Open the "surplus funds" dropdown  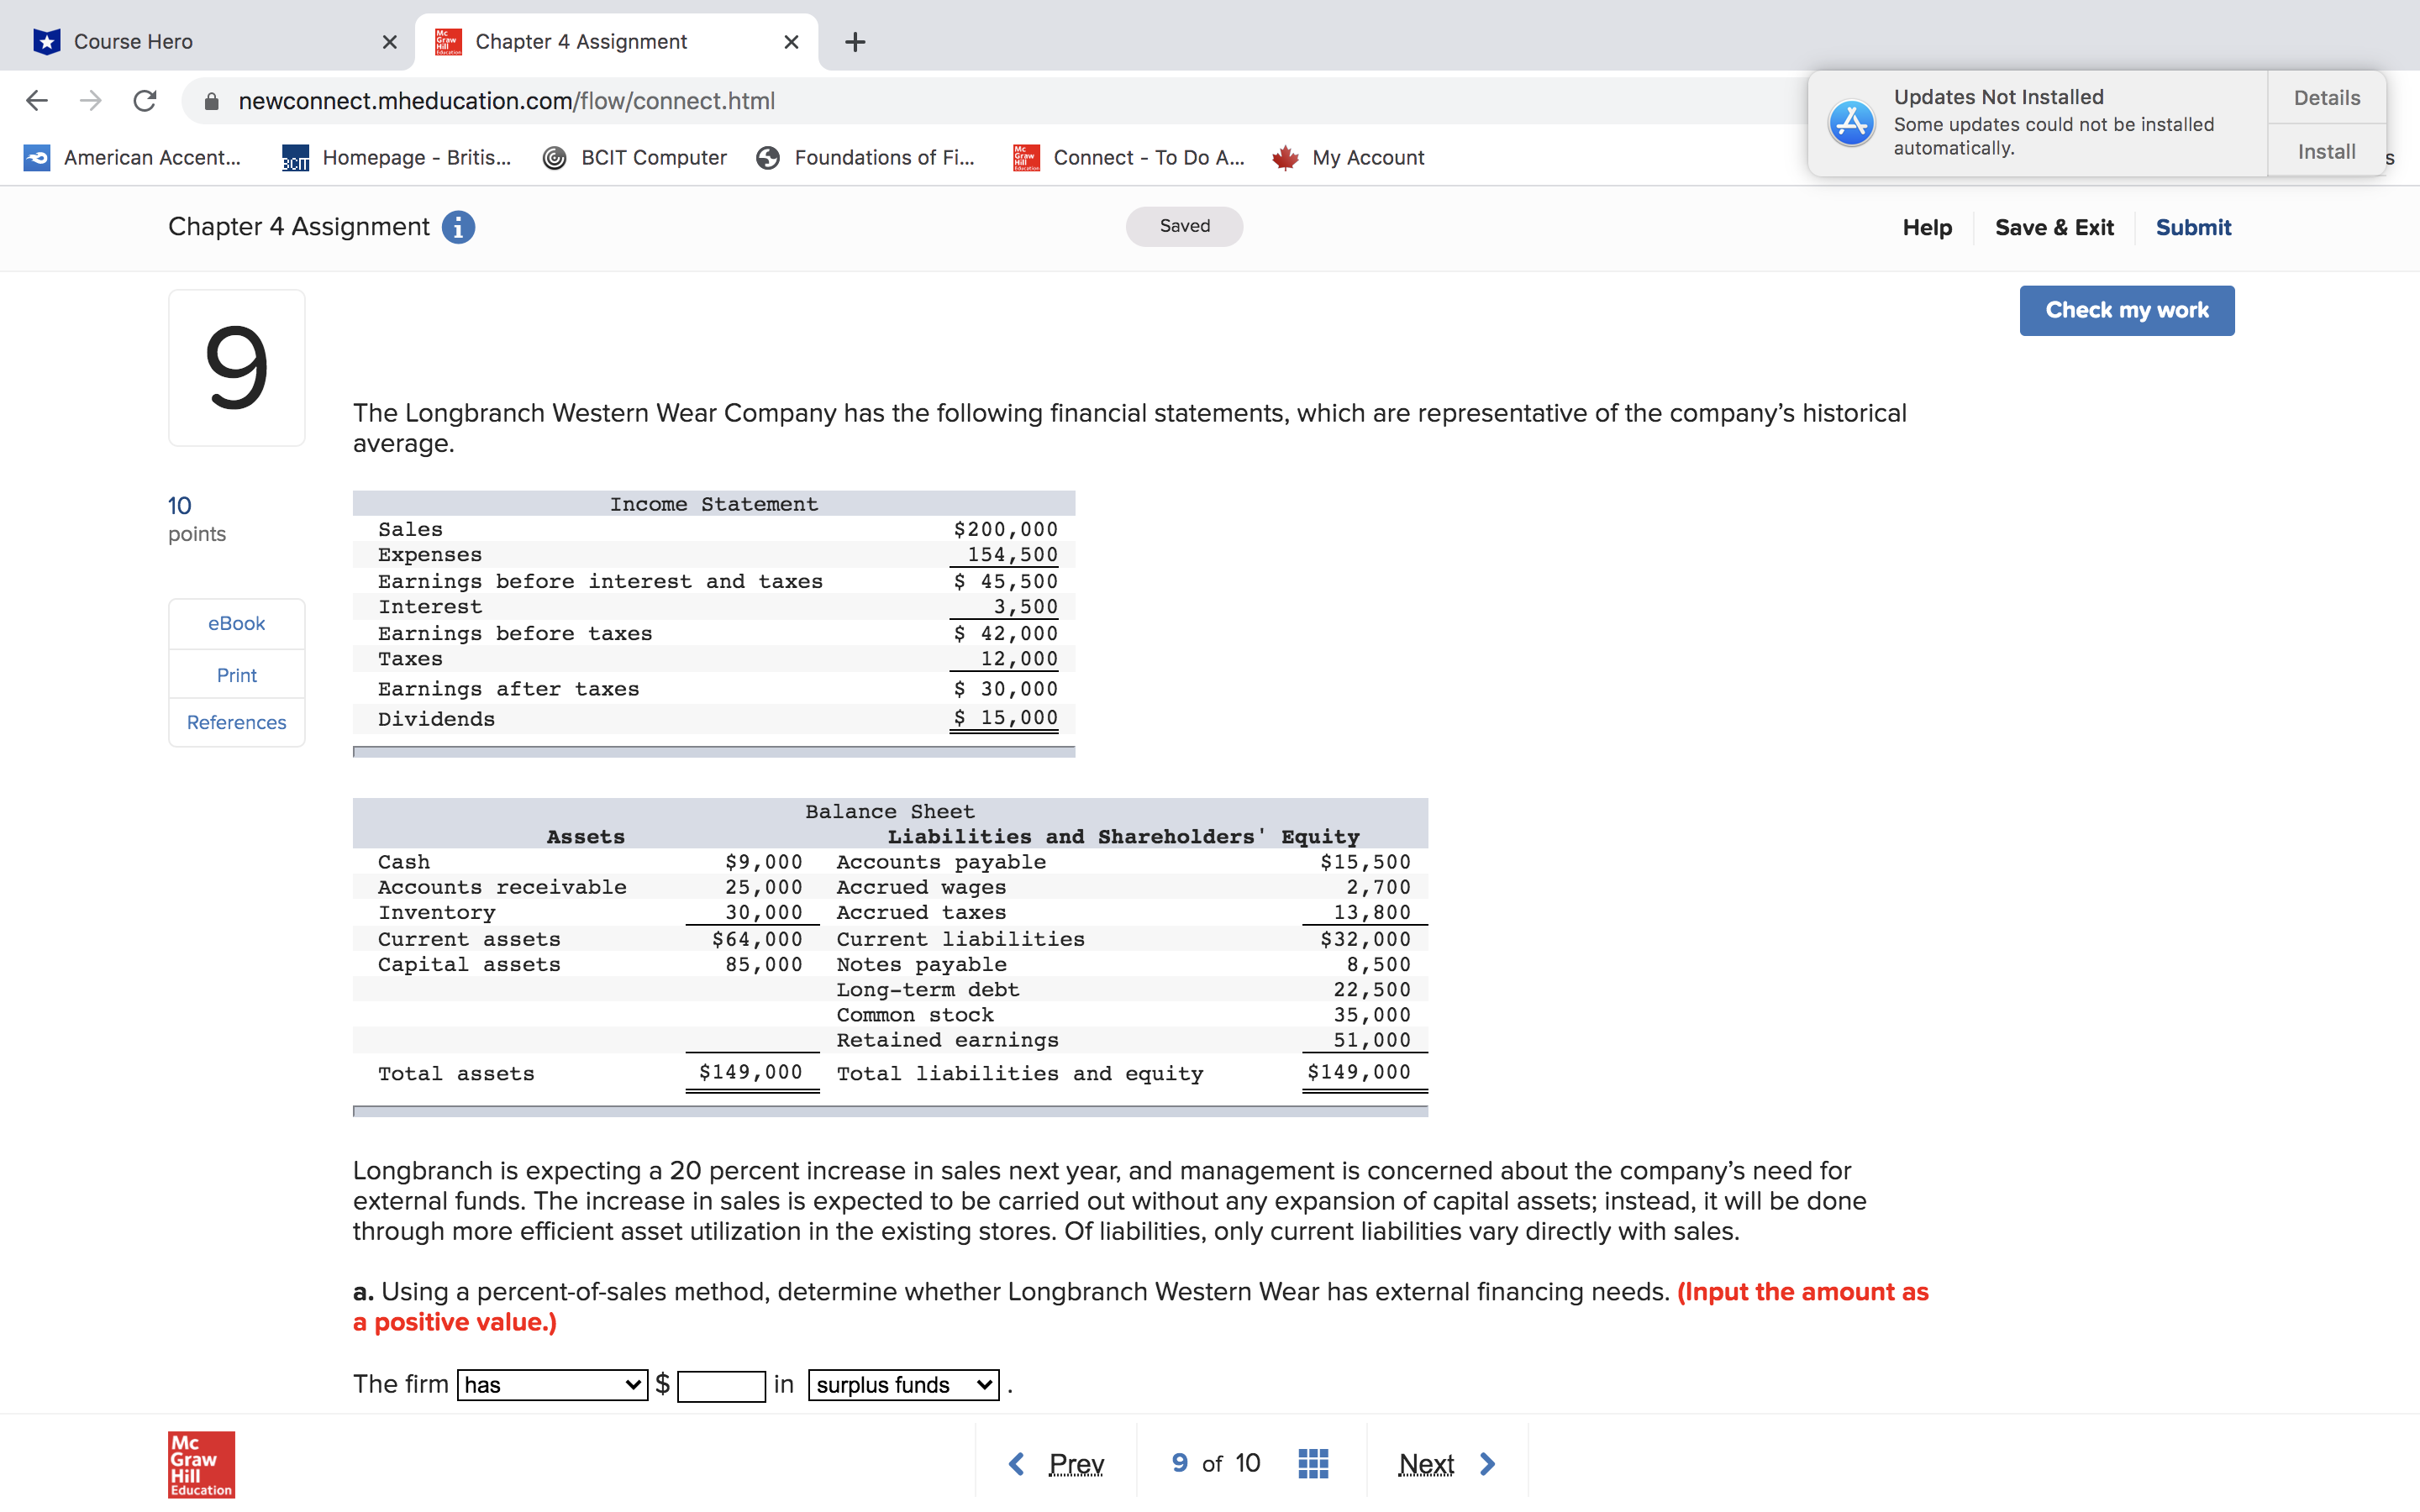coord(901,1384)
